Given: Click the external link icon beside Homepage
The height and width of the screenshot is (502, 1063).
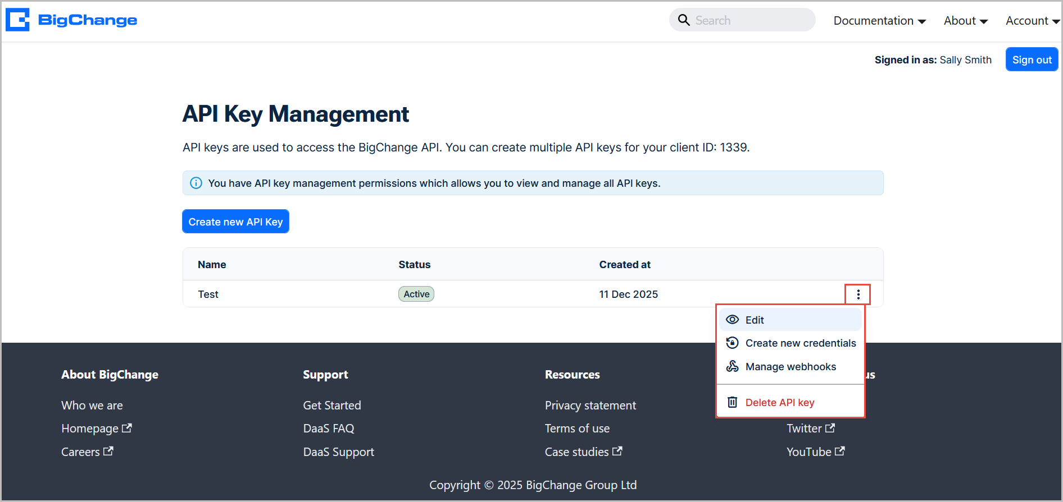Looking at the screenshot, I should (127, 428).
